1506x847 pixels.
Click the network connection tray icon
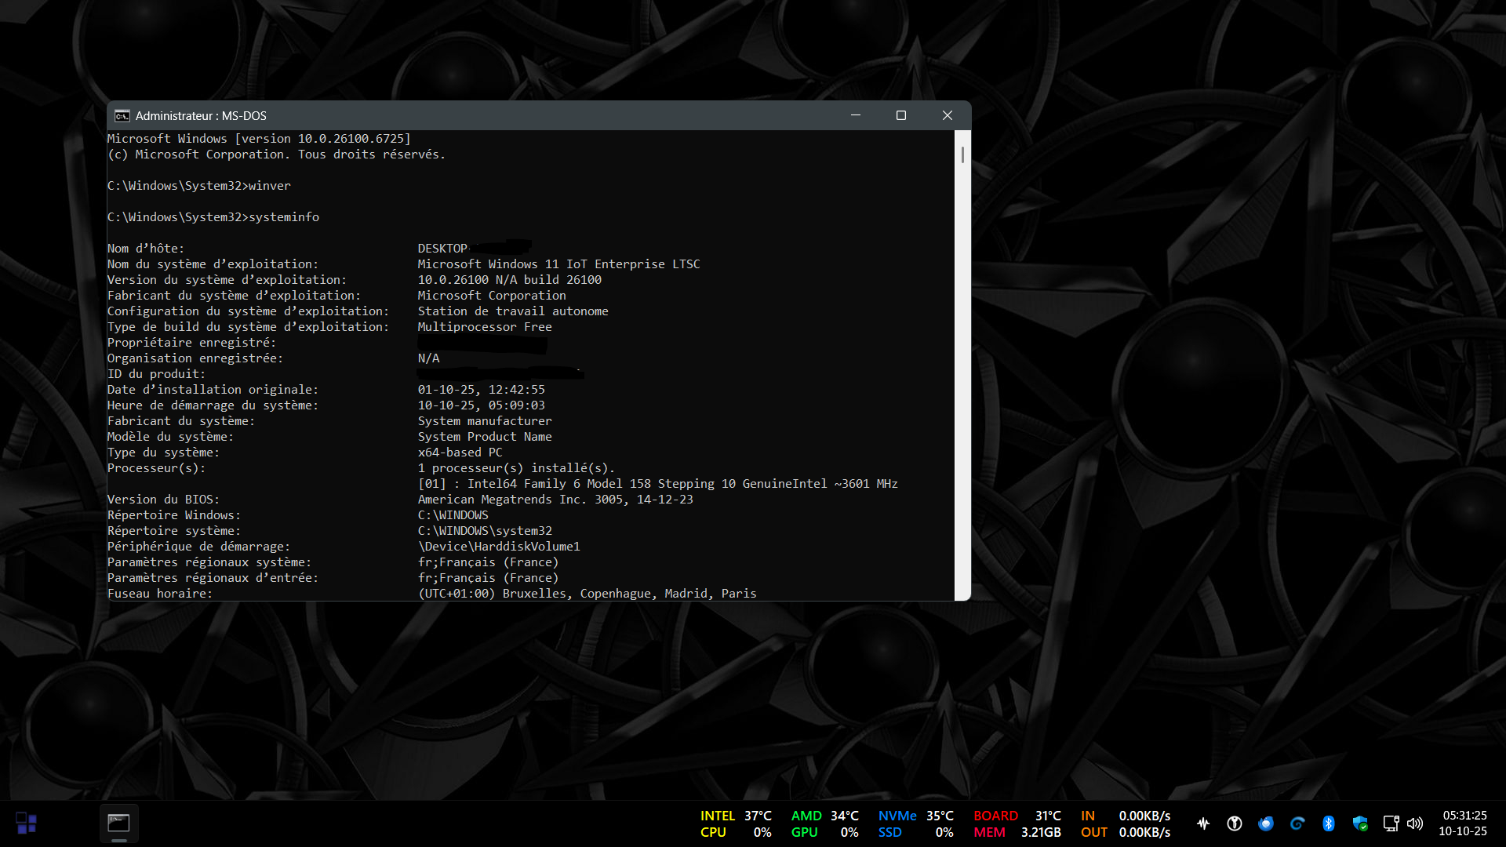click(x=1390, y=823)
